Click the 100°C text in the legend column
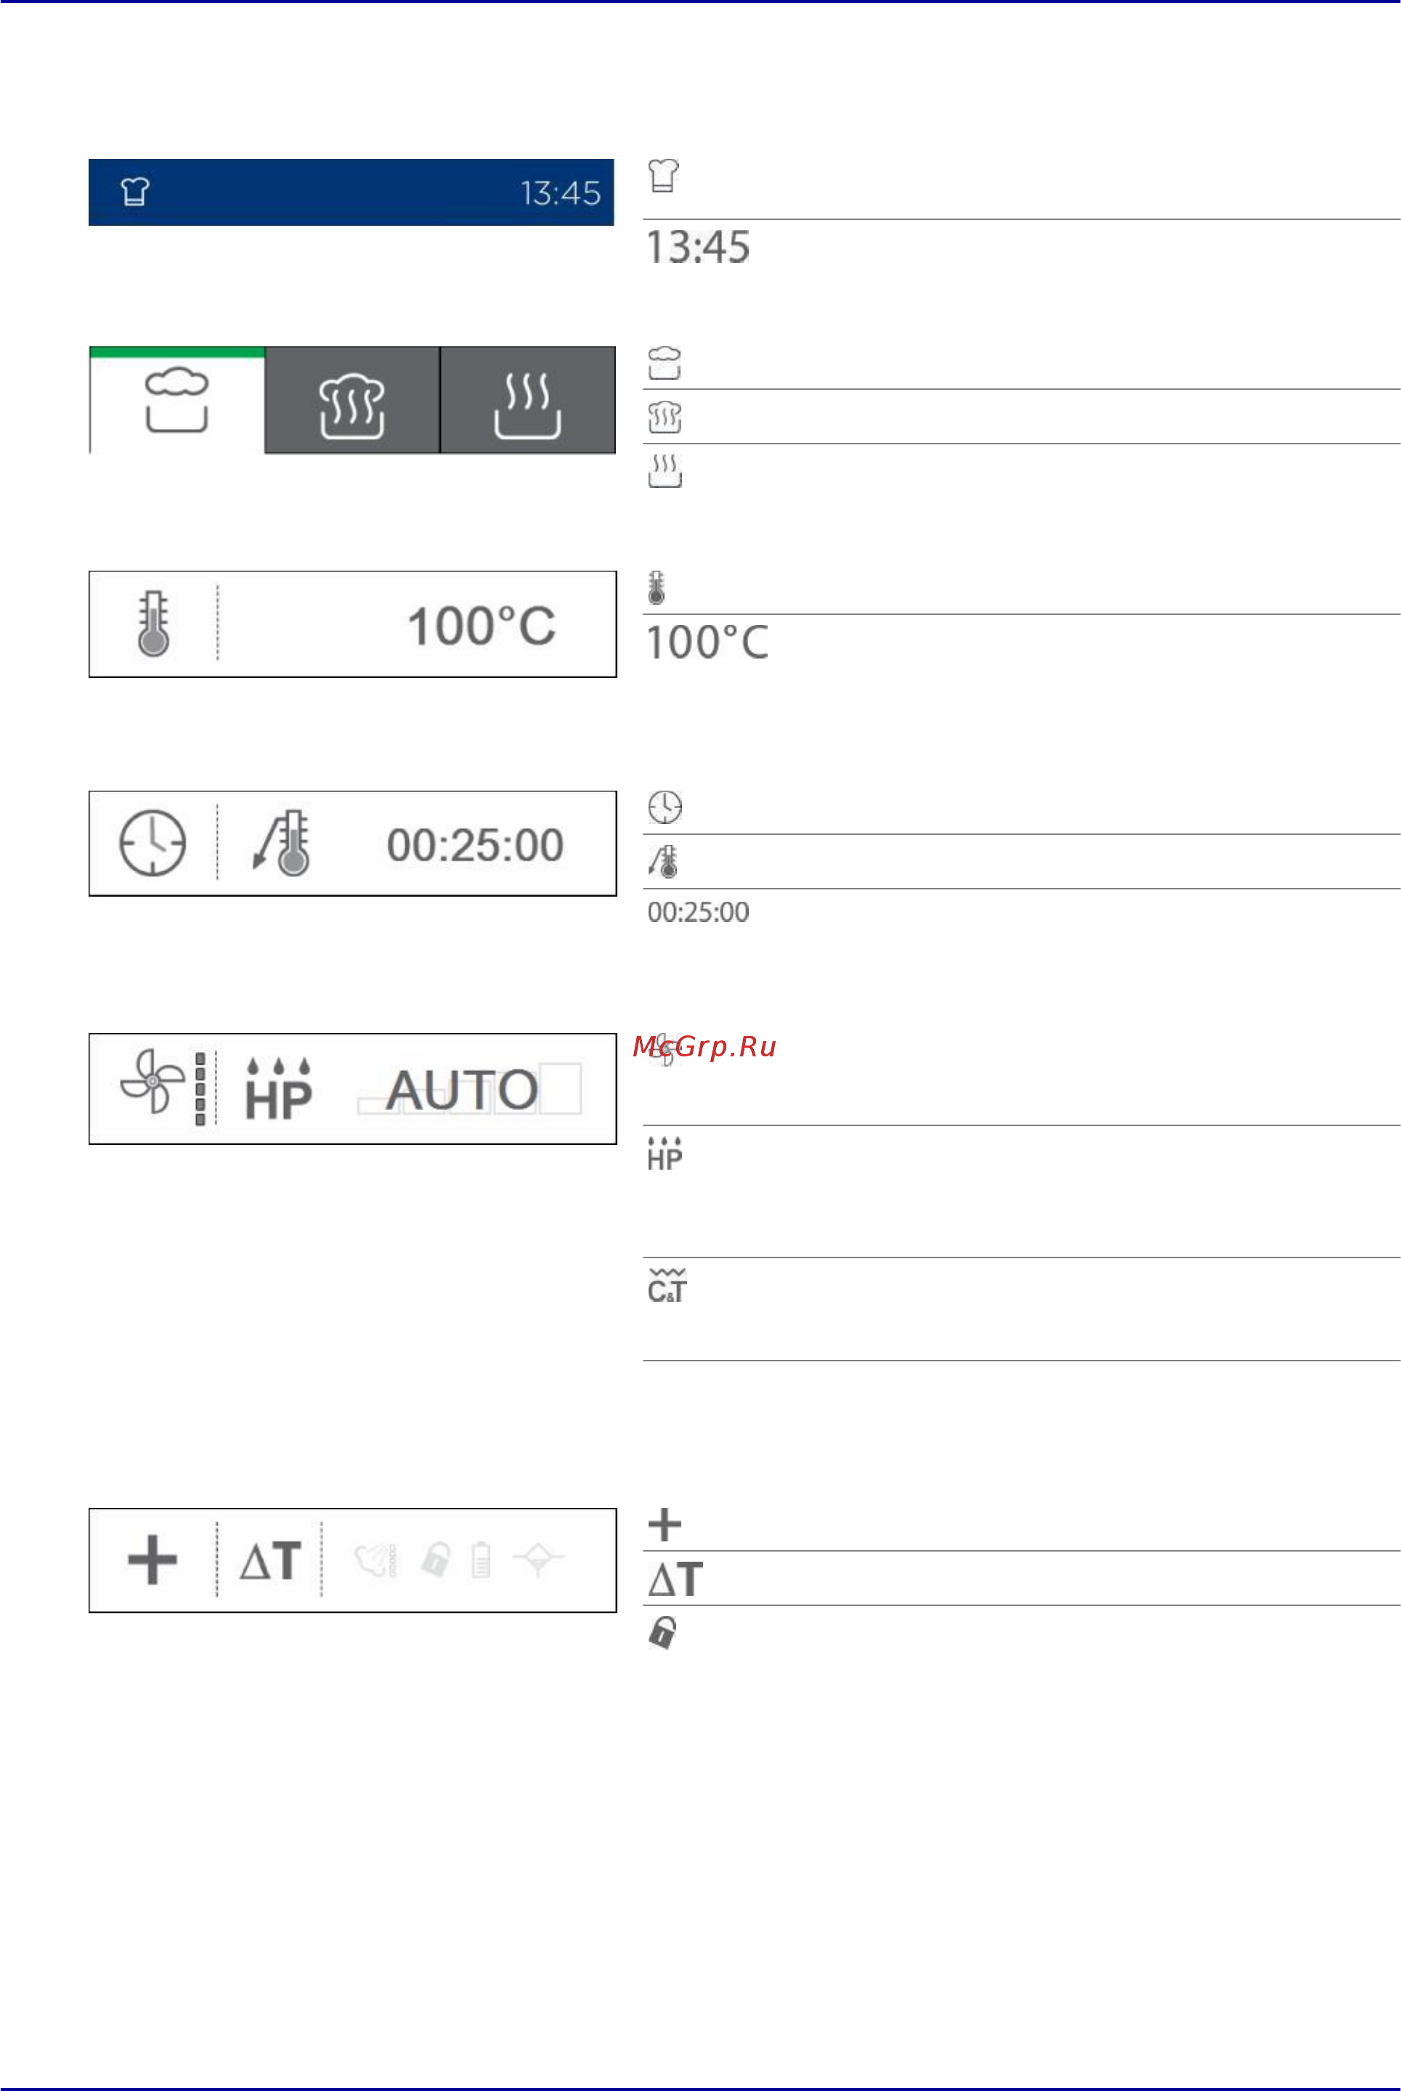This screenshot has width=1401, height=2091. click(x=707, y=643)
